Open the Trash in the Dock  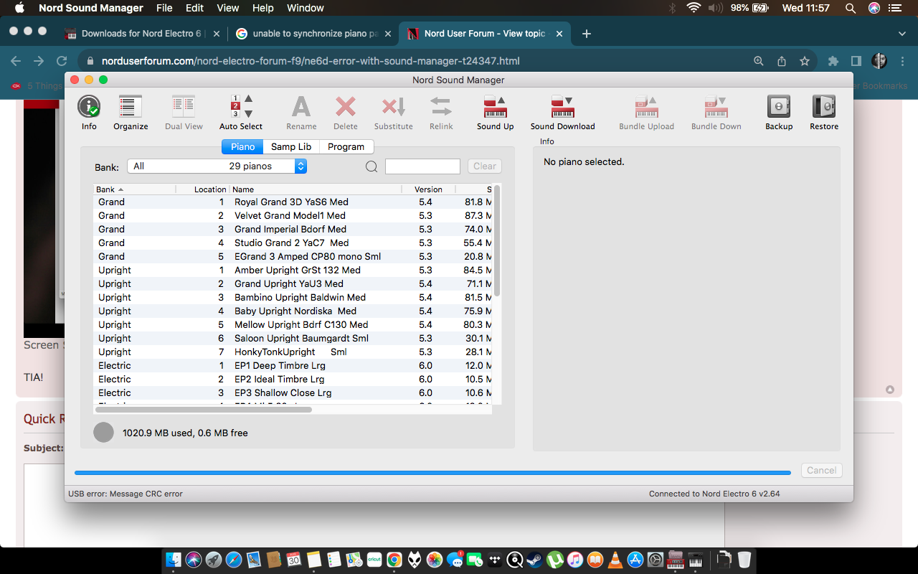click(744, 560)
